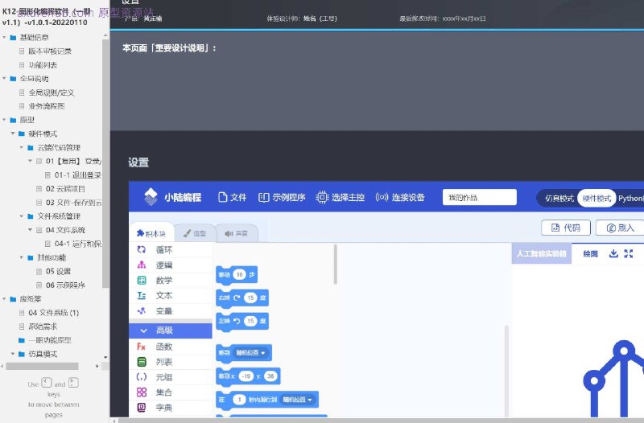Select the 函数 Fx category icon
The width and height of the screenshot is (644, 423).
click(142, 347)
